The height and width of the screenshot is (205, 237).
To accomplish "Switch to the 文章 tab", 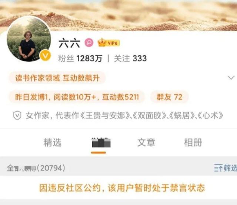I will pyautogui.click(x=146, y=143).
